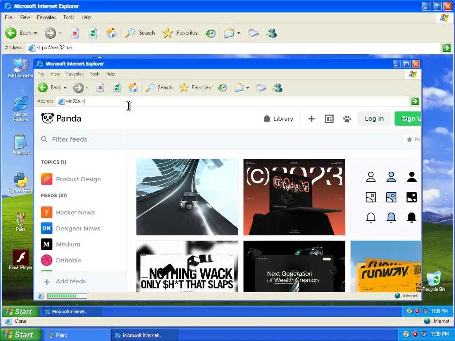Click Go arrow in inner address bar
This screenshot has height=341, width=455.
tap(415, 101)
